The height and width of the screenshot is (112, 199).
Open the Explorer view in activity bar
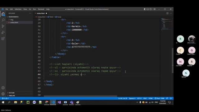3,14
